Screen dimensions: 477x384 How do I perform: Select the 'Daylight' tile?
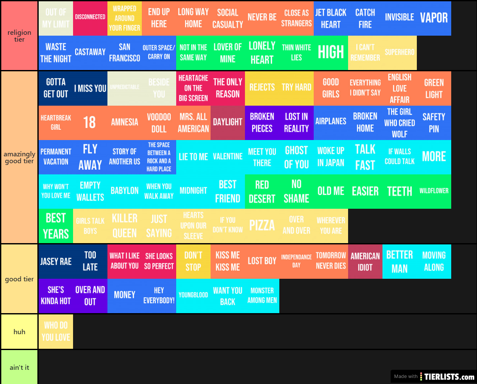[228, 123]
